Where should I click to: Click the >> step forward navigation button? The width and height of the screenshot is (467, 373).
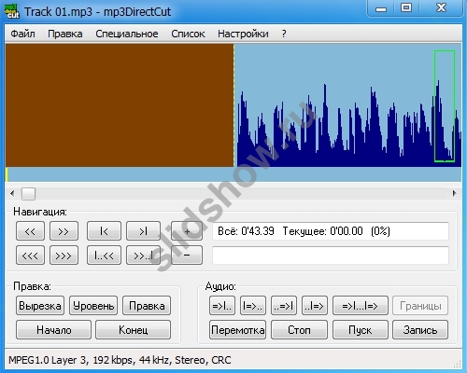(x=64, y=231)
